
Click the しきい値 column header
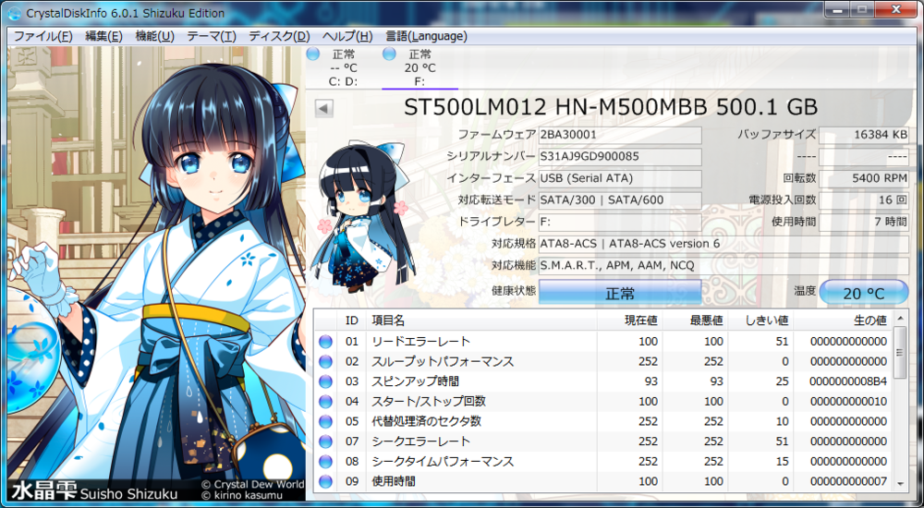tap(760, 321)
